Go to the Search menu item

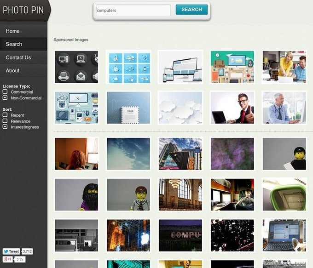point(14,44)
